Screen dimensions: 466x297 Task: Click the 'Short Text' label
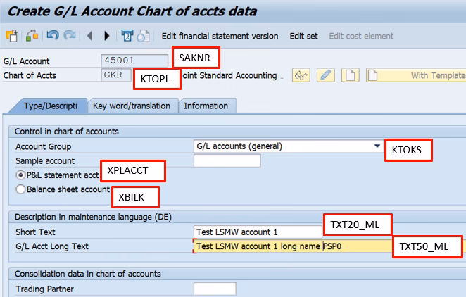35,232
